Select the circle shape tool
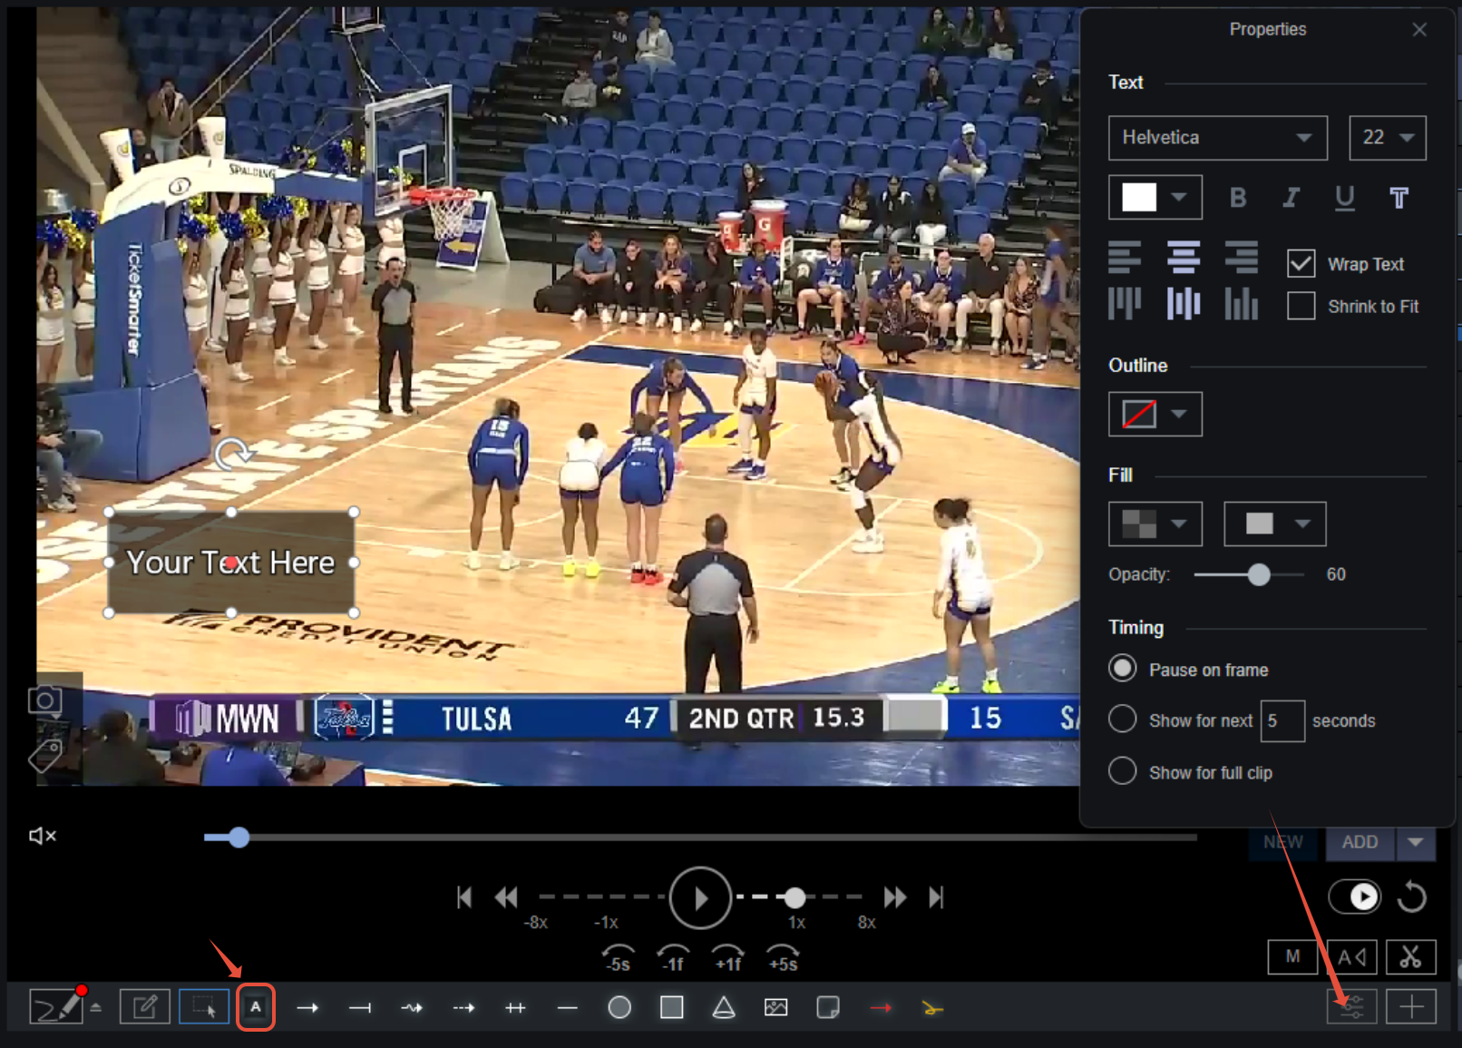The image size is (1462, 1048). click(x=619, y=1007)
